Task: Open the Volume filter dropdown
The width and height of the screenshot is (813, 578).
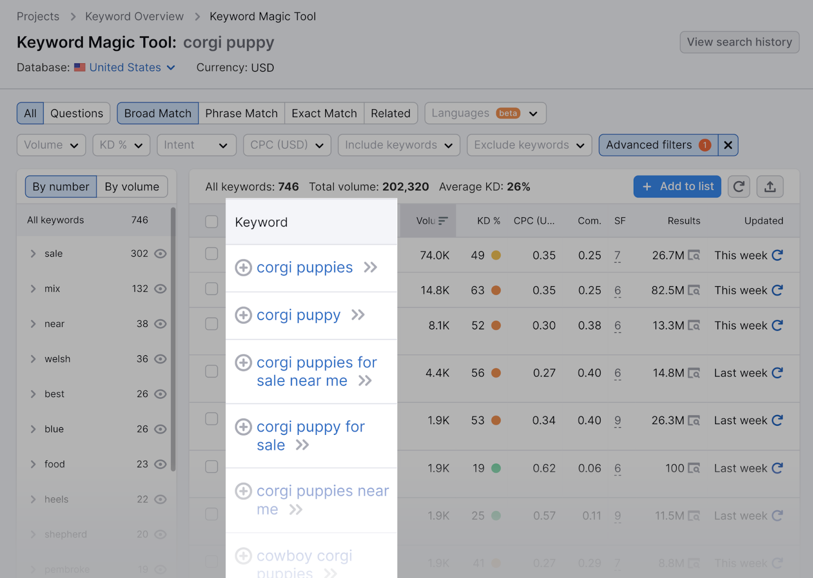Action: point(51,145)
